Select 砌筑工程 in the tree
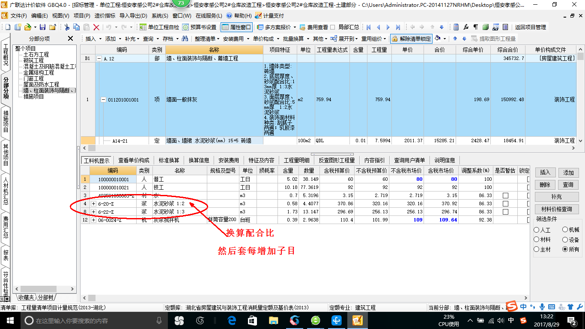The image size is (585, 329). pyautogui.click(x=33, y=61)
